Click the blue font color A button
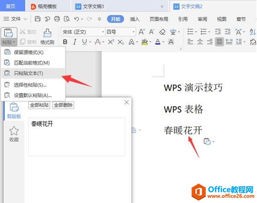 (x=158, y=42)
